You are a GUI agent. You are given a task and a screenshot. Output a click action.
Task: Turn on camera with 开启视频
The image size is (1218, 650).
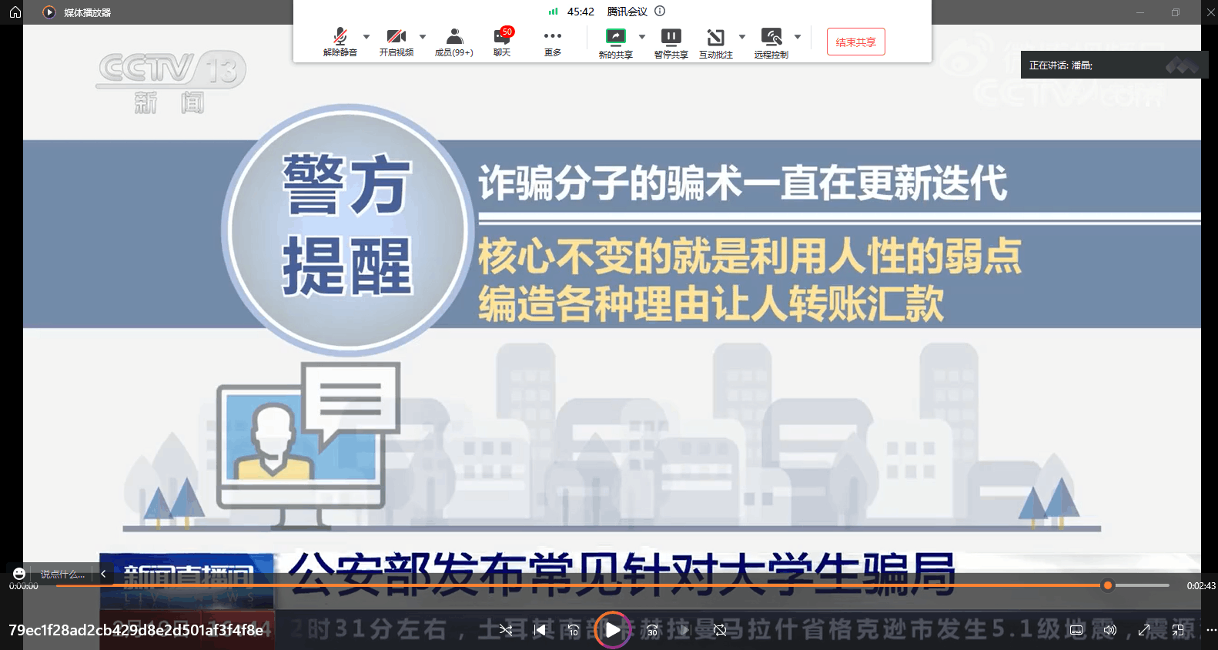(397, 42)
